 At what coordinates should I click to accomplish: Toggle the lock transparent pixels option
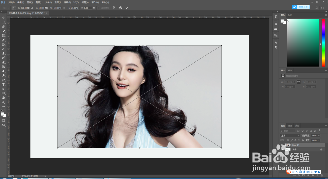click(288, 140)
